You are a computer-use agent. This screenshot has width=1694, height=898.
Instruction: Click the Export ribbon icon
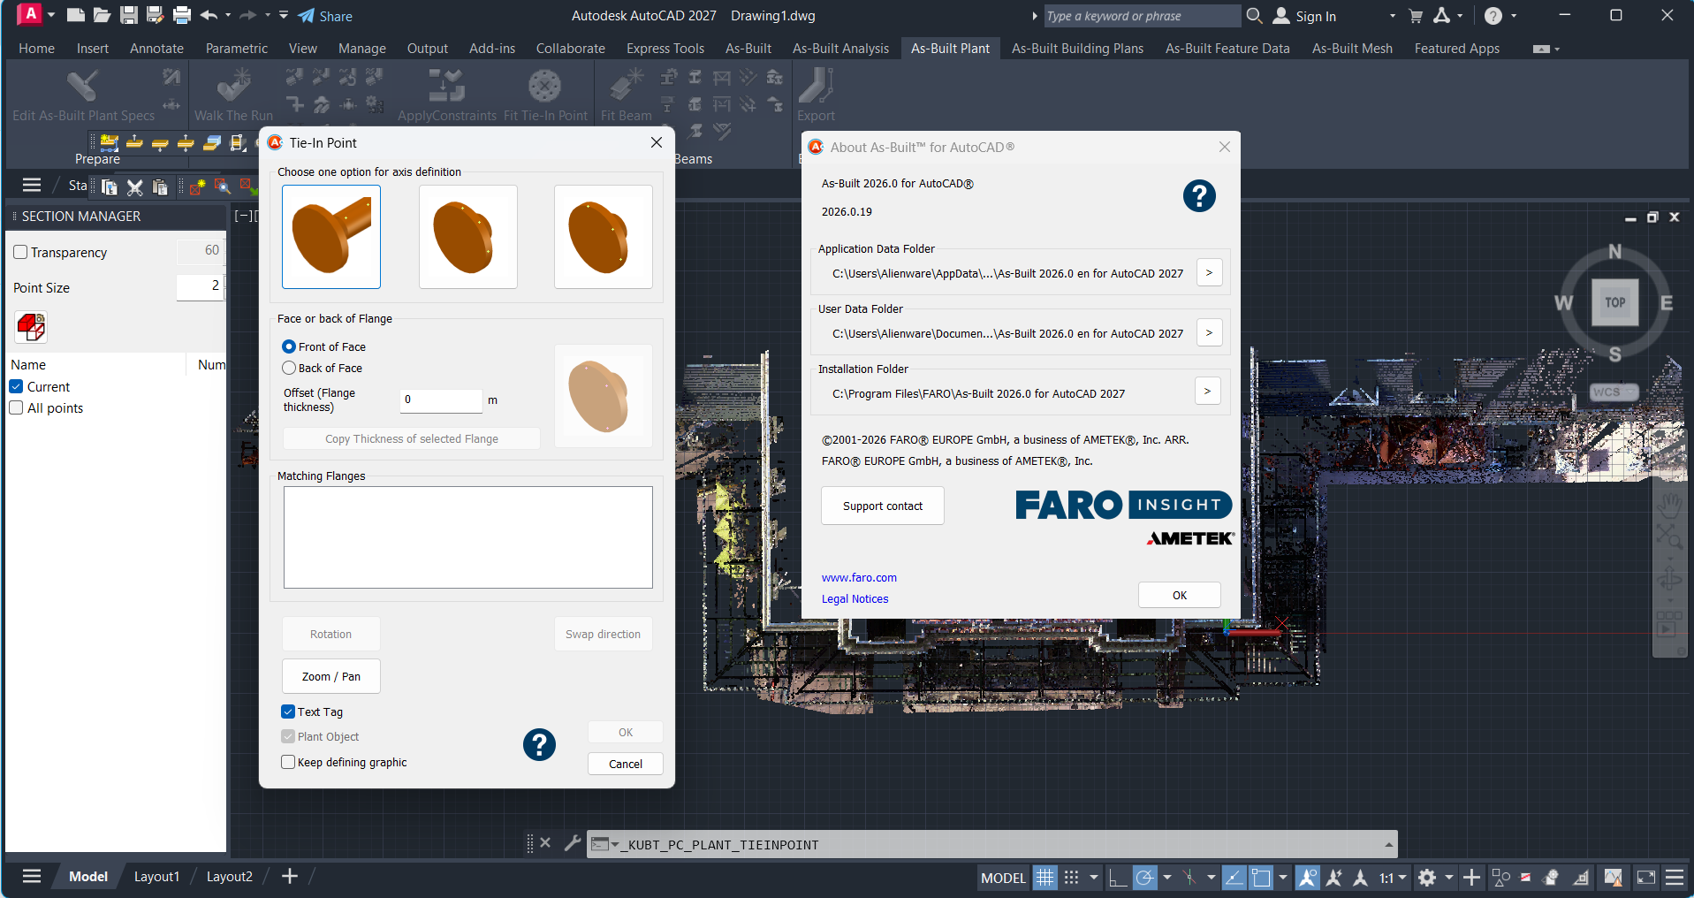click(816, 87)
